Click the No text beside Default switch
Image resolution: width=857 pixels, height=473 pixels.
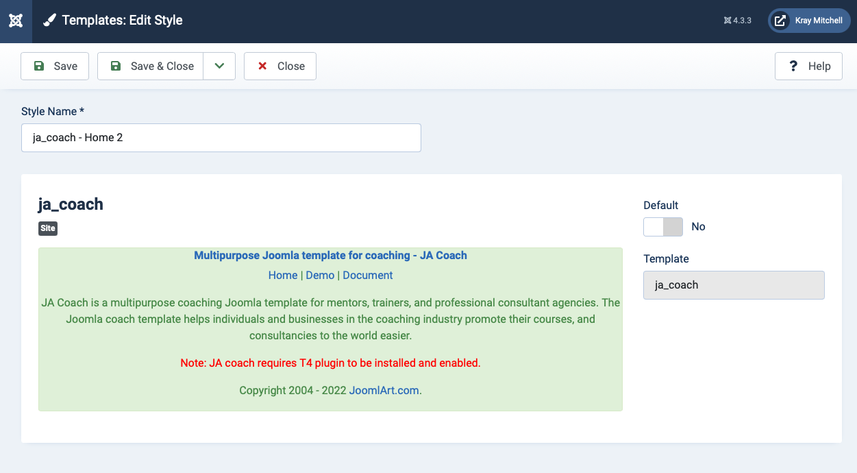(x=699, y=227)
